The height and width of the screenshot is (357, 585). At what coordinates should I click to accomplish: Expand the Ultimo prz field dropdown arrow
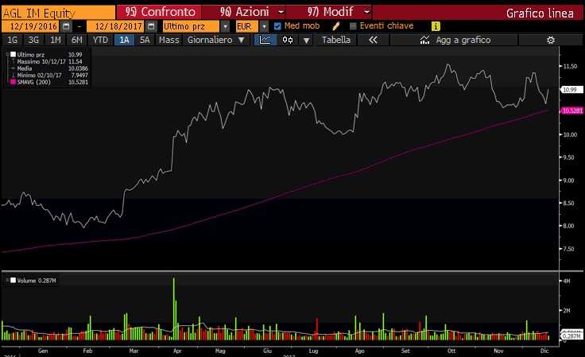point(225,26)
